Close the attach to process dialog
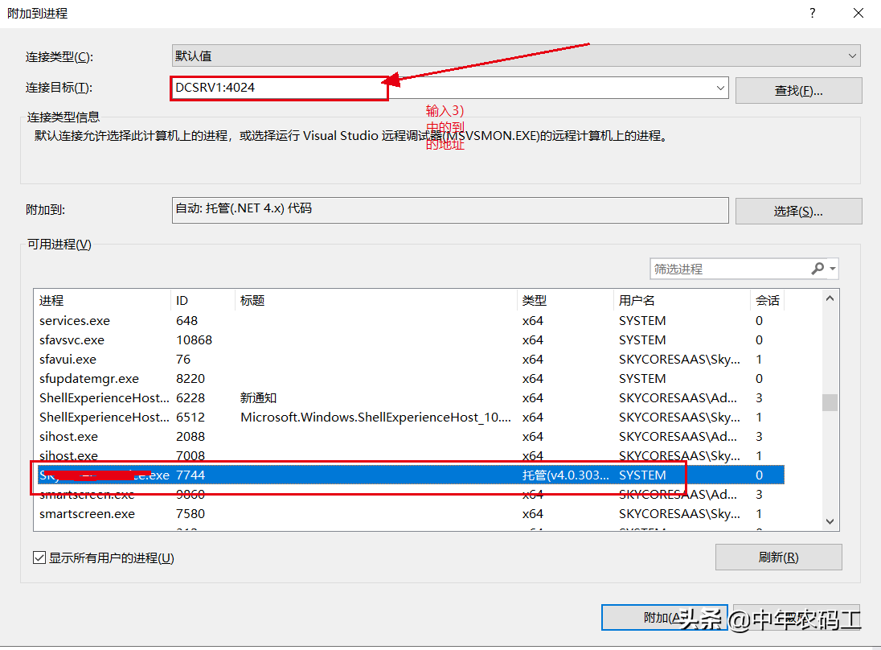The image size is (881, 650). [x=858, y=13]
